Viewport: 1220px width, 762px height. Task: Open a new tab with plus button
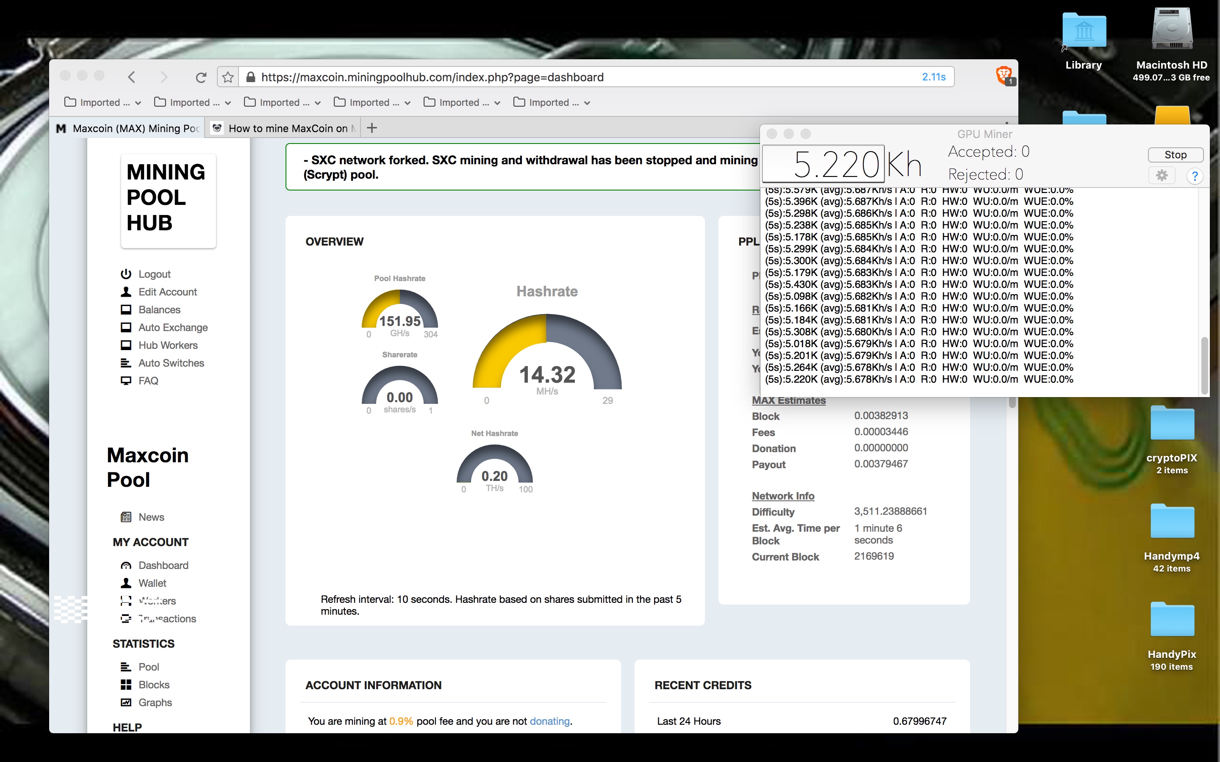point(372,128)
